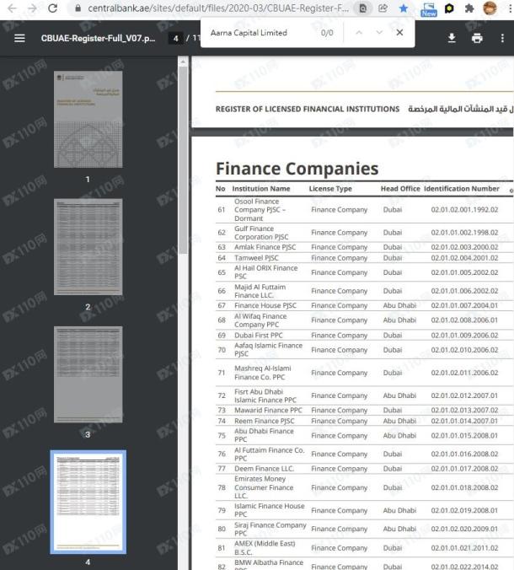
Task: Click Emirates Money Consumer Finance LLC entry
Action: pos(264,487)
